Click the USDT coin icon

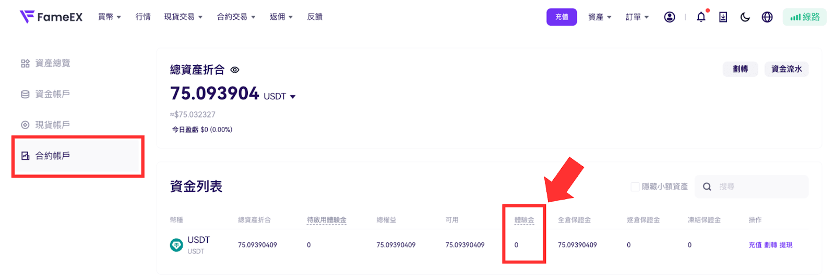(x=176, y=245)
